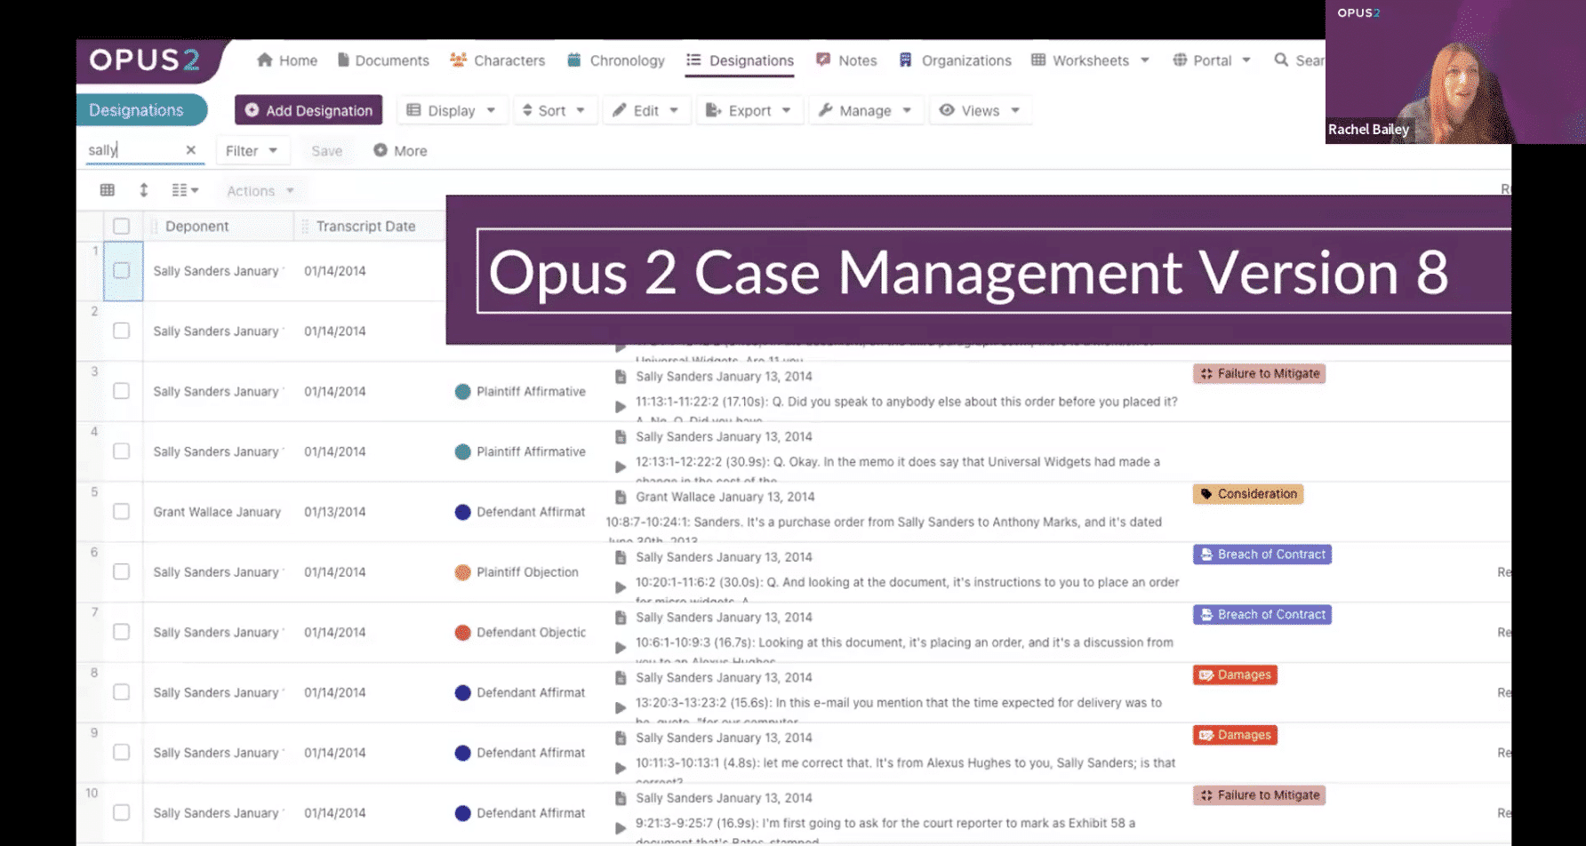Click the Notes icon in the navigation
The width and height of the screenshot is (1586, 846).
823,60
